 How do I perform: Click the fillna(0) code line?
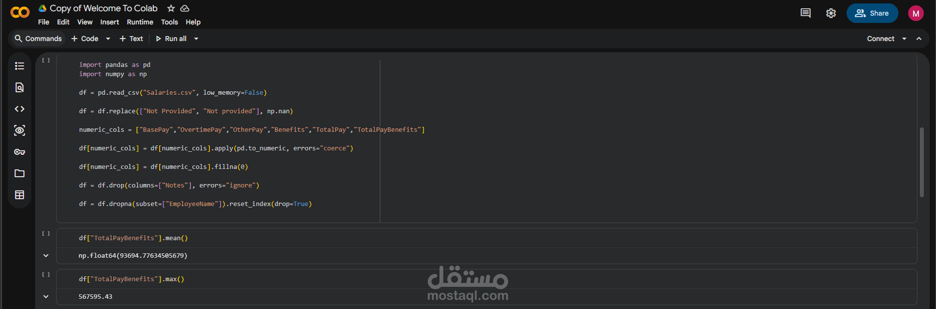tap(164, 167)
